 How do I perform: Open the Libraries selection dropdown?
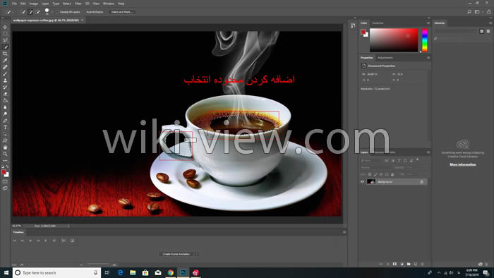pyautogui.click(x=455, y=31)
